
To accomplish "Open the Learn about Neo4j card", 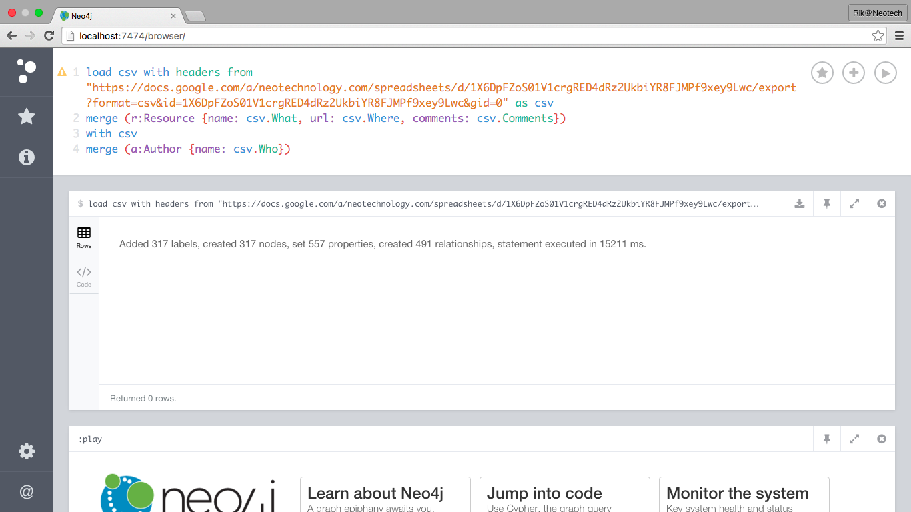I will coord(385,495).
